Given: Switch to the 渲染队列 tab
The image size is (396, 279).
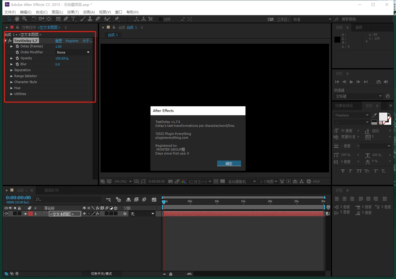Looking at the screenshot, I should 51,190.
